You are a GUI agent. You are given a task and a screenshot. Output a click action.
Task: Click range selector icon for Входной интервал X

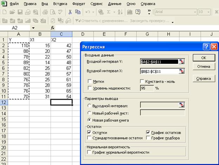point(182,71)
